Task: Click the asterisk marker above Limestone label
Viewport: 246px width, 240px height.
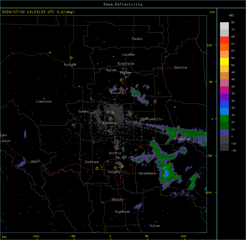Action: pos(44,99)
